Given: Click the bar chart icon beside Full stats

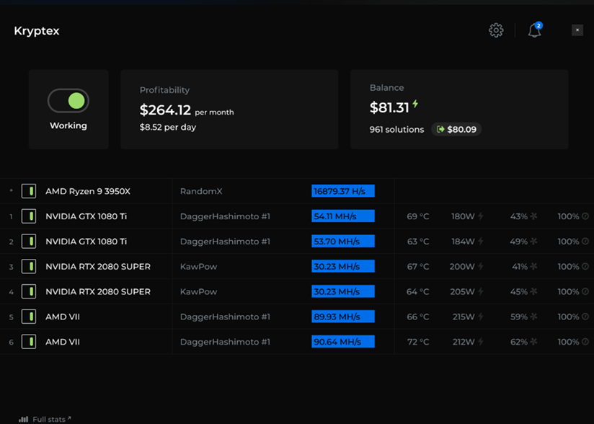Looking at the screenshot, I should pyautogui.click(x=24, y=420).
